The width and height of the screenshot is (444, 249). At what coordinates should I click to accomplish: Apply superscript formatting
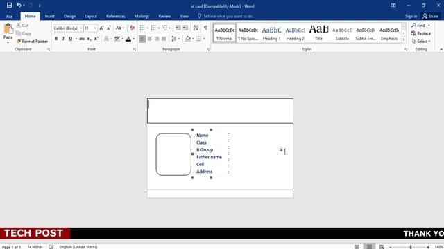coord(96,39)
